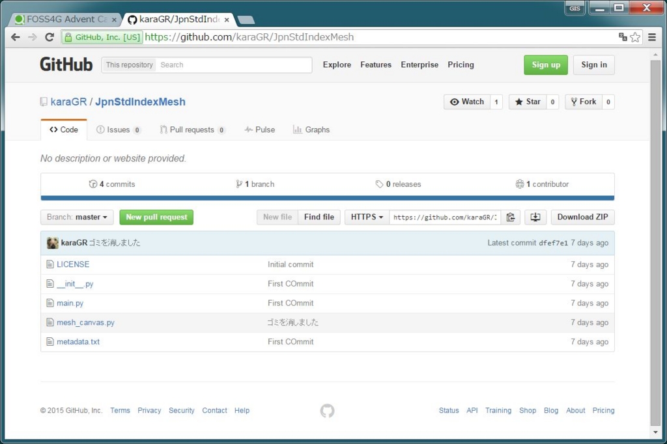
Task: Open the Graphs tab
Action: tap(311, 130)
